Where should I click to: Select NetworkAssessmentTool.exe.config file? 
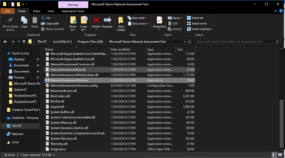pyautogui.click(x=120, y=86)
